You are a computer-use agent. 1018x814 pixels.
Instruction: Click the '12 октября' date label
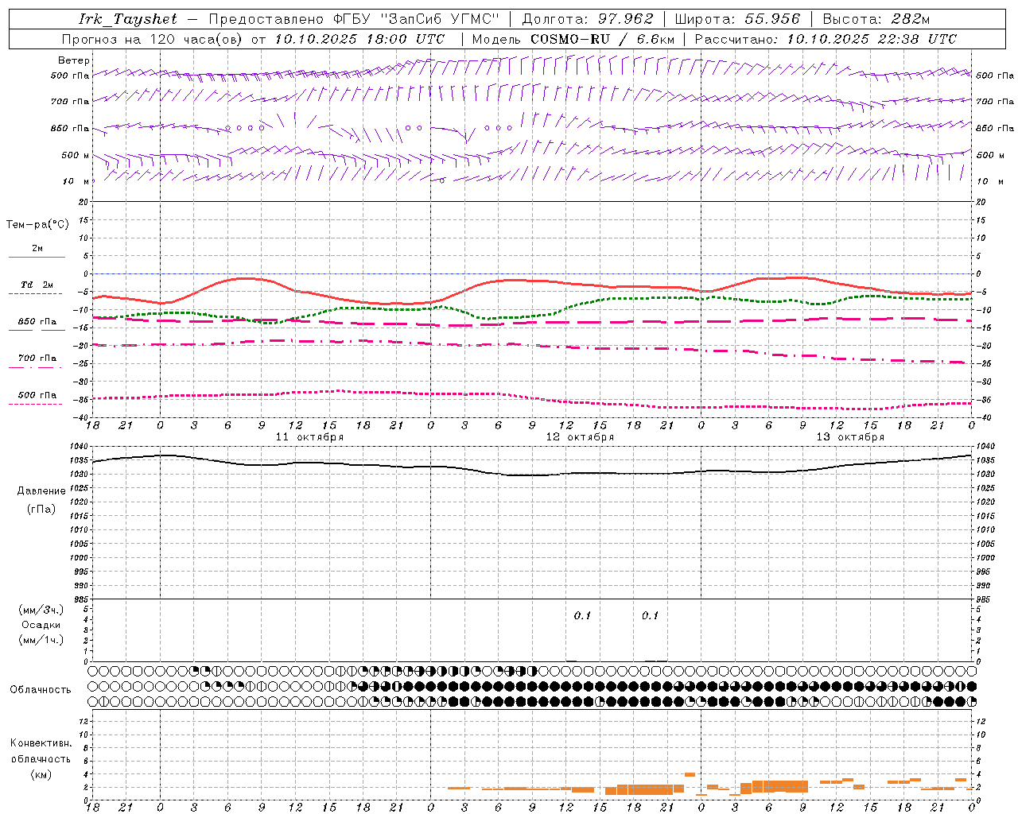[x=580, y=437]
